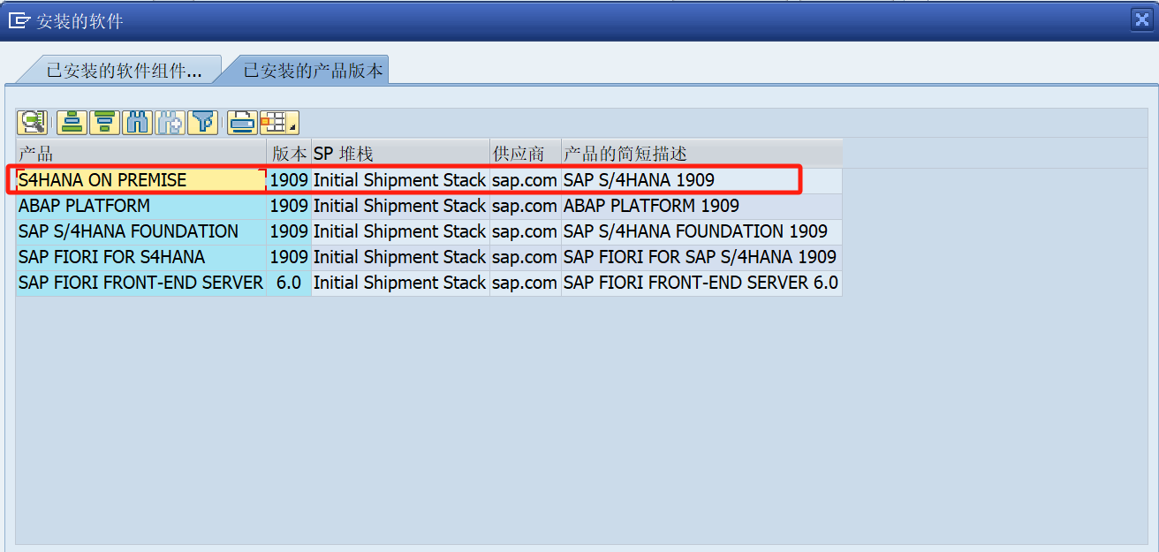Open details with the magnifying glass icon
The width and height of the screenshot is (1159, 552).
pos(33,122)
